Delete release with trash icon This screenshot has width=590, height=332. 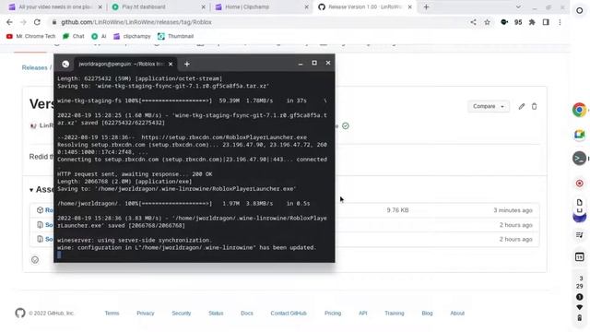[x=534, y=107]
